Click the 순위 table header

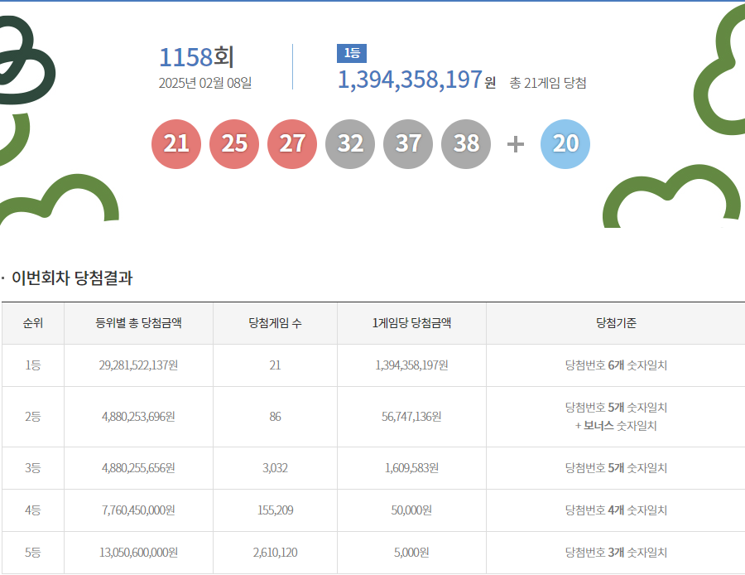33,323
